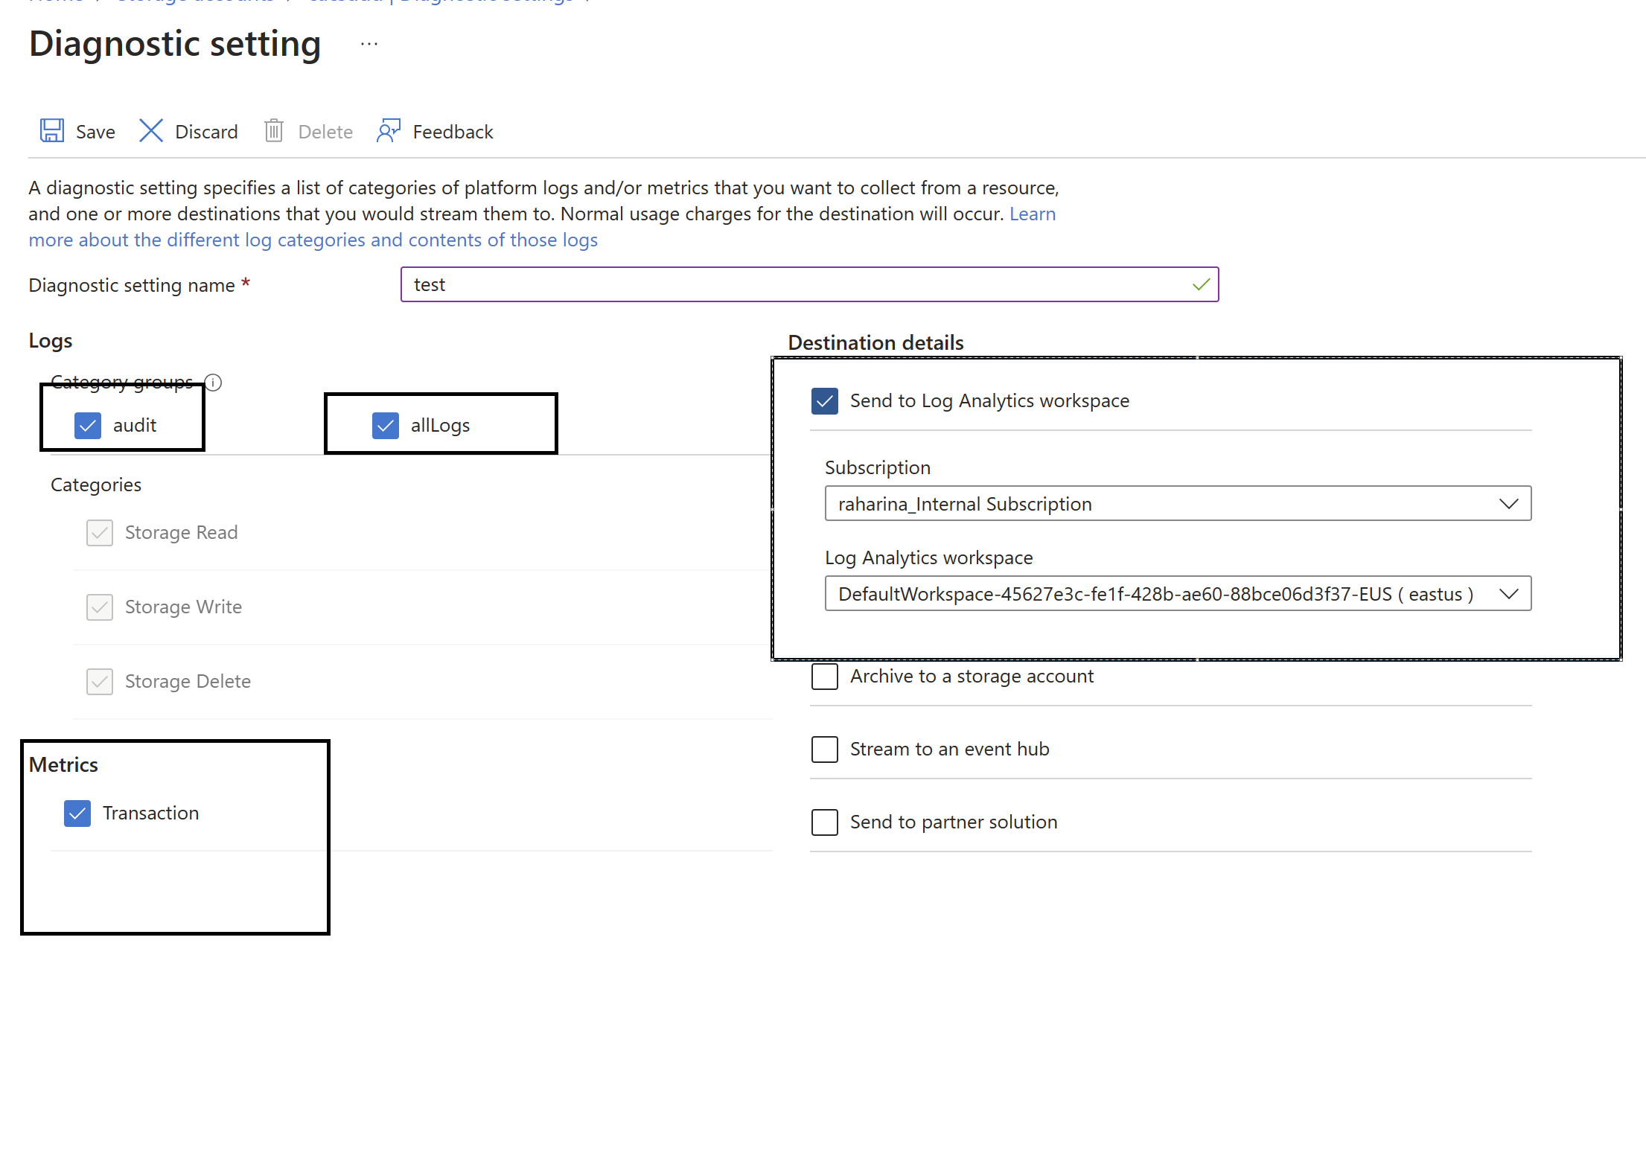Click the Discard label

coord(206,132)
